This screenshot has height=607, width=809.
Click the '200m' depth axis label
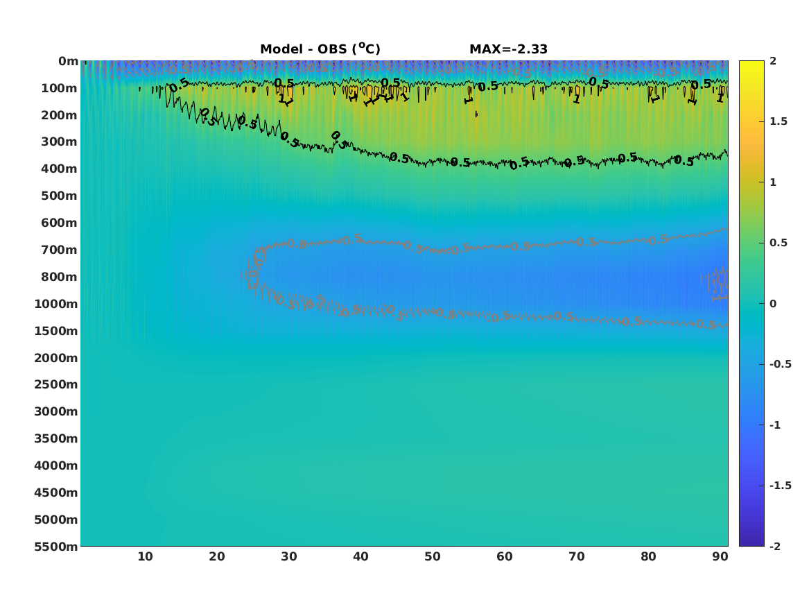pos(60,115)
